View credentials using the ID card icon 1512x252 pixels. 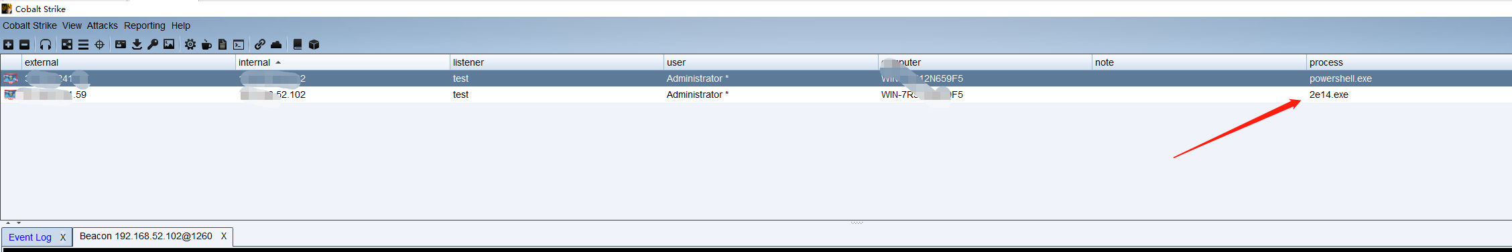[x=121, y=45]
